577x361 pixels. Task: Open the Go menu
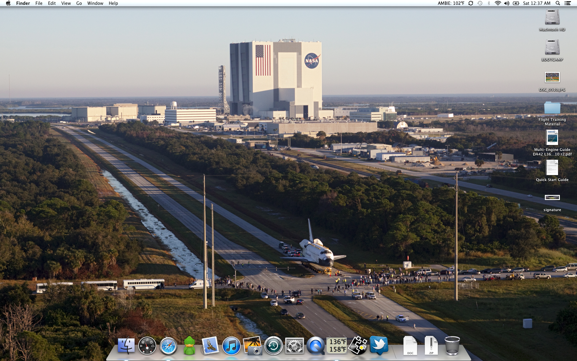tap(79, 3)
